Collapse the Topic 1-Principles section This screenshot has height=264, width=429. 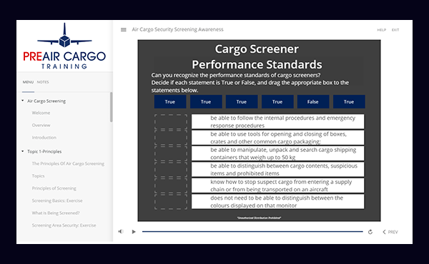pos(23,151)
